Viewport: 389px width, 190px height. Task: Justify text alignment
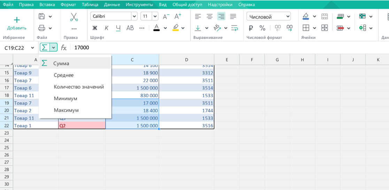point(233,17)
